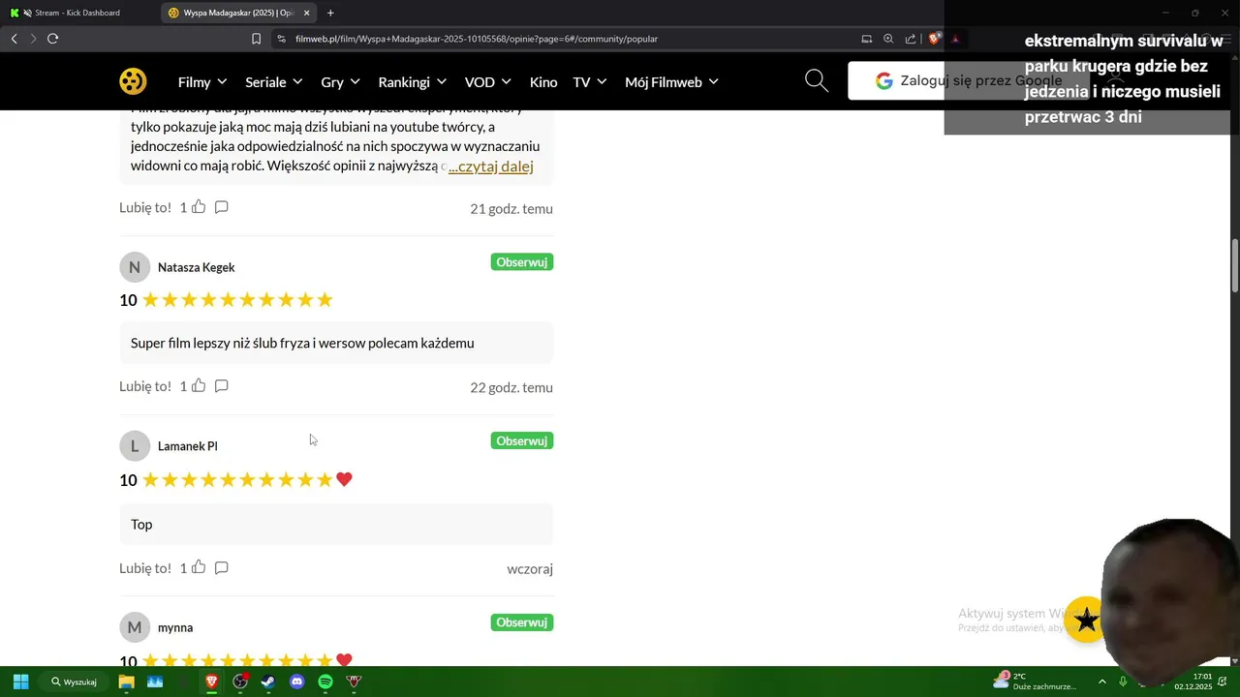This screenshot has height=697, width=1240.
Task: Open site settings icon in address bar
Action: (281, 39)
